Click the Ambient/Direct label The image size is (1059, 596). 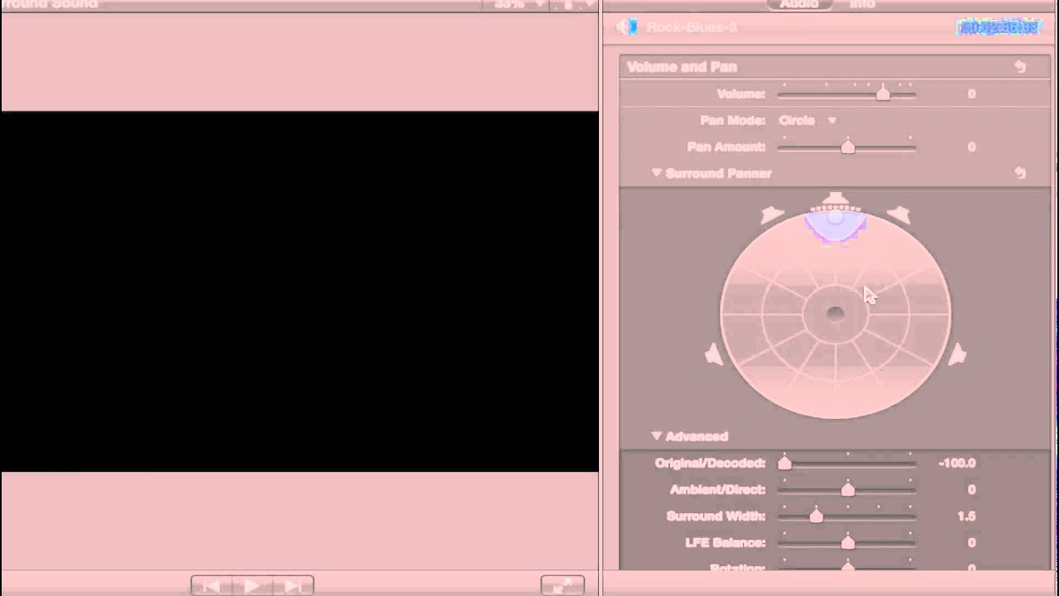pos(717,489)
